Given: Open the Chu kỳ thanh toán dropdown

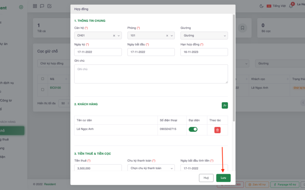Looking at the screenshot, I should pyautogui.click(x=151, y=168).
